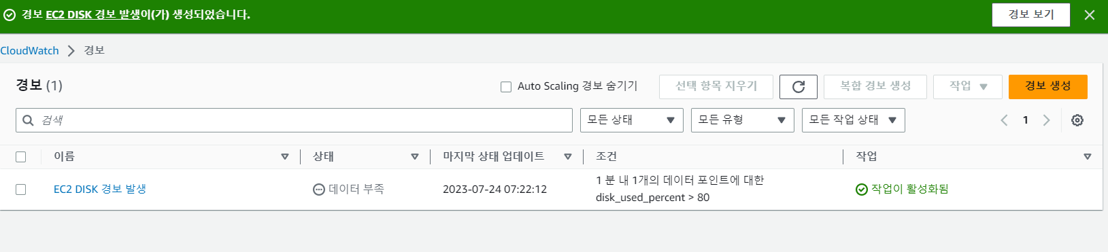Open the 모든 유형 filter dropdown
The height and width of the screenshot is (252, 1108).
pyautogui.click(x=742, y=120)
